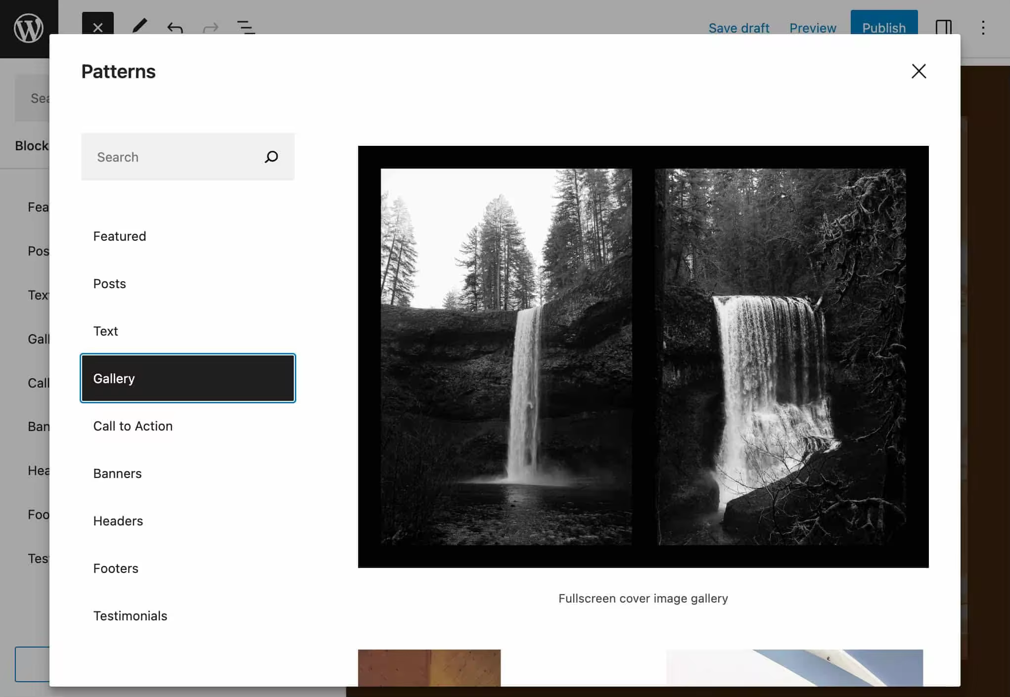Close the Patterns dialog
This screenshot has height=697, width=1010.
click(x=918, y=71)
